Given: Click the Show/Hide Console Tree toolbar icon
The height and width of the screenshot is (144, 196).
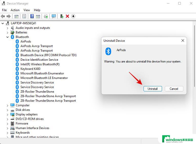Looking at the screenshot, I should coord(16,16).
